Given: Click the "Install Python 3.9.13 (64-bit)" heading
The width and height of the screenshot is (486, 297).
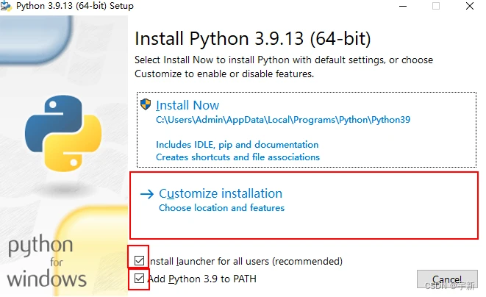Looking at the screenshot, I should pyautogui.click(x=253, y=38).
